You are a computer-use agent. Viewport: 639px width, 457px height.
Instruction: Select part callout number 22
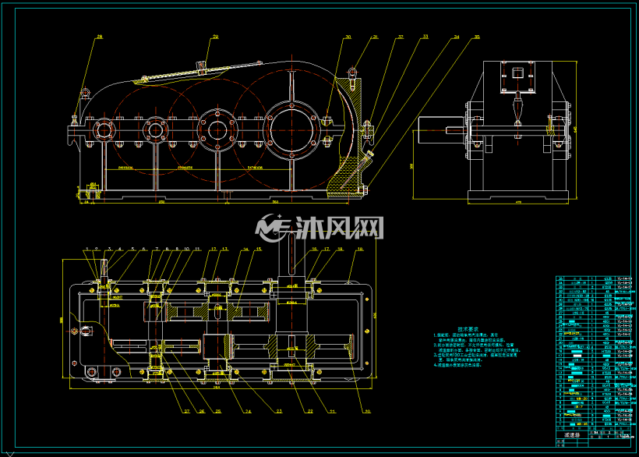[310, 411]
